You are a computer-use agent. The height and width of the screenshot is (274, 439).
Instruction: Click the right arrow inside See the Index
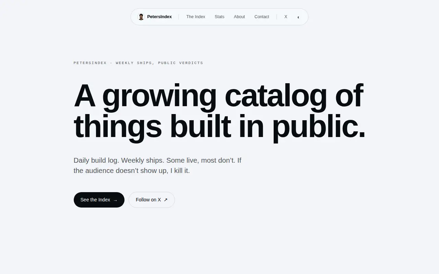click(115, 200)
